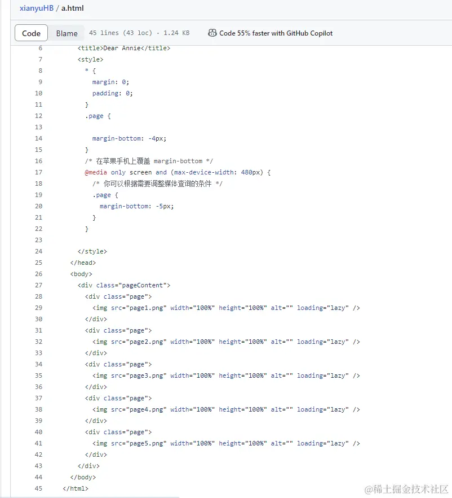Open Code 55% faster with GitHub Copilot link
Viewport: 452px width, 498px height.
pyautogui.click(x=276, y=33)
